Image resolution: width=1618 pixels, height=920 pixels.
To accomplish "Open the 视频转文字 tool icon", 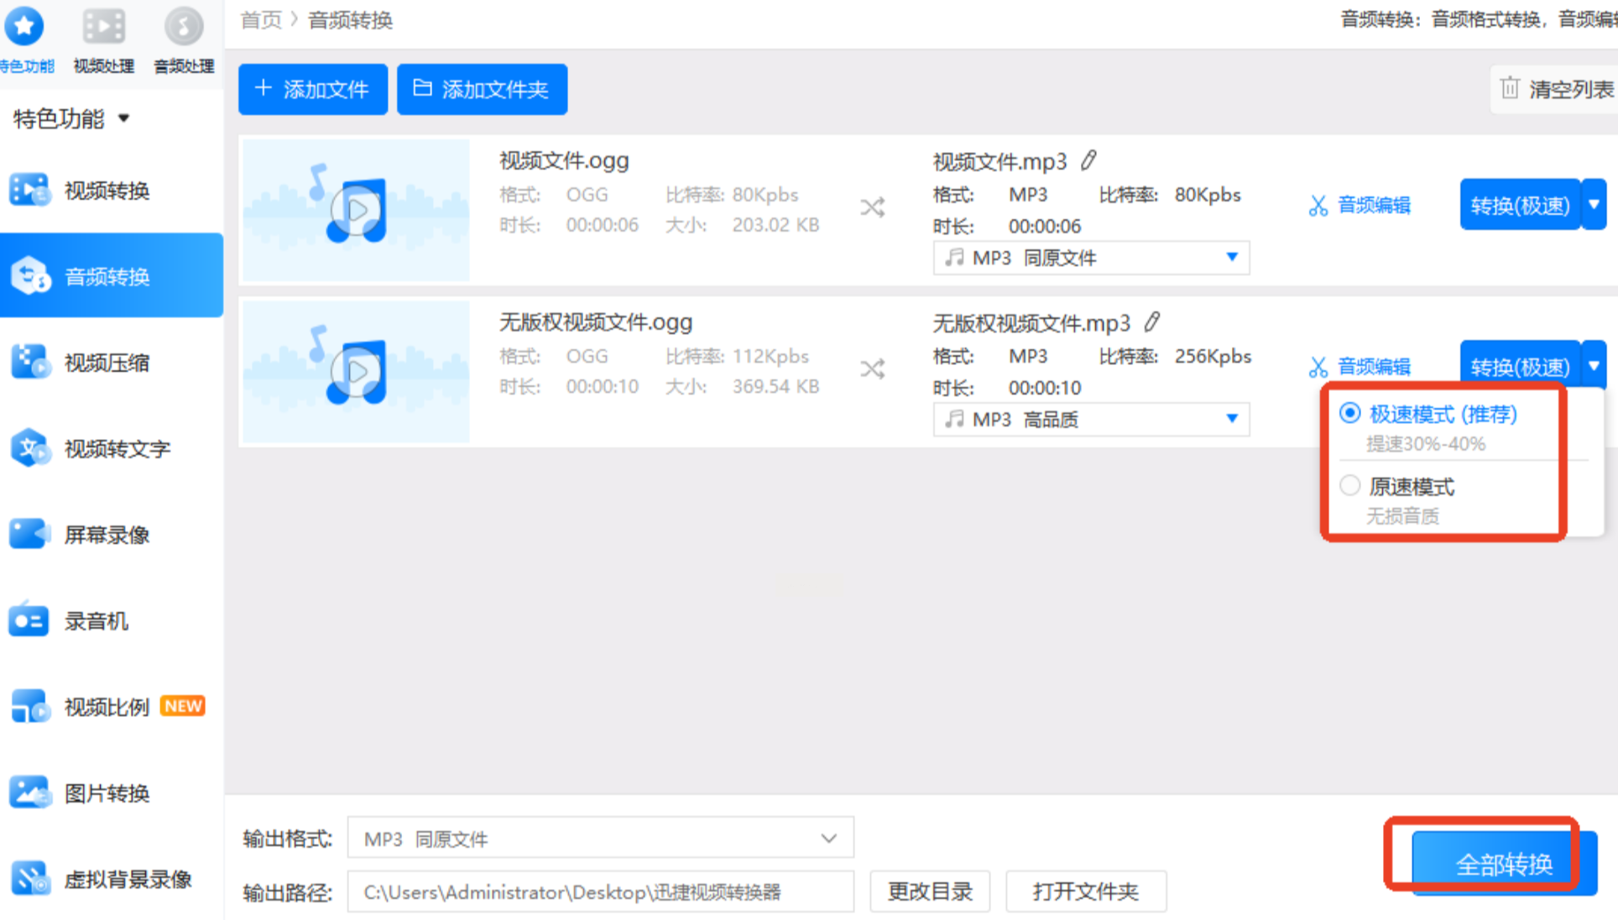I will pos(30,448).
